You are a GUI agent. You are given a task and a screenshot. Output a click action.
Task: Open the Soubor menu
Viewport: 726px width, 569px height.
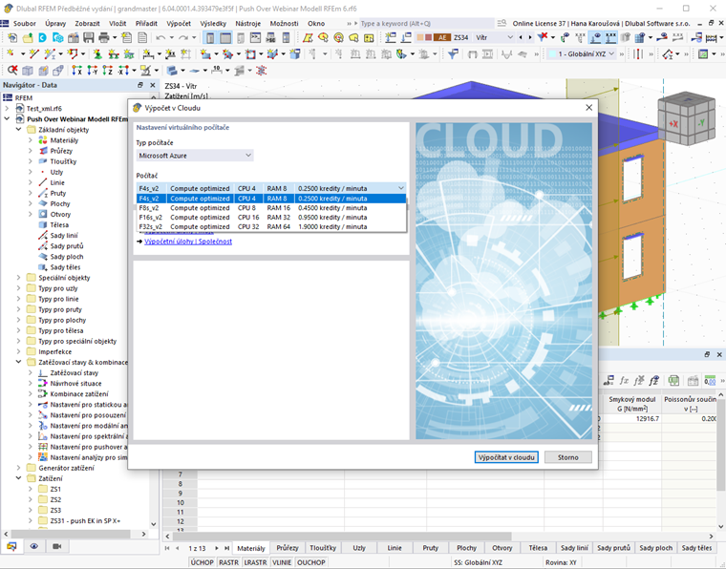[x=25, y=23]
